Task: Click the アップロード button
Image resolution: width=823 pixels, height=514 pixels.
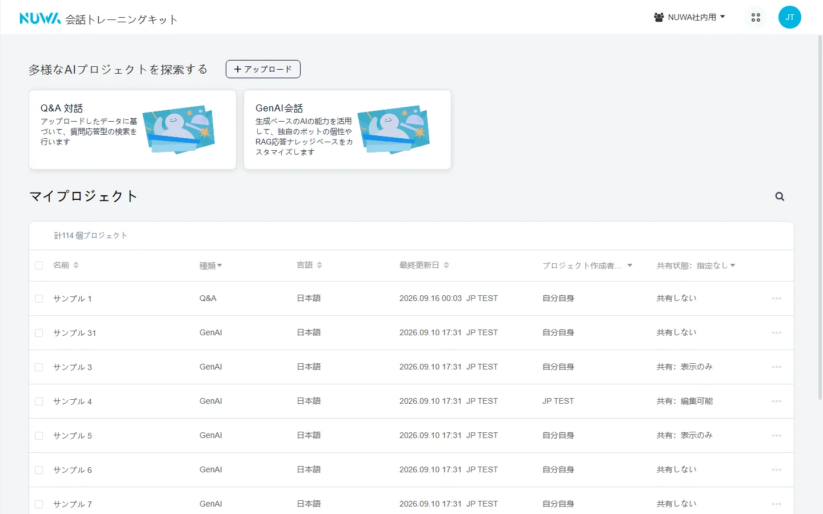Action: point(263,69)
